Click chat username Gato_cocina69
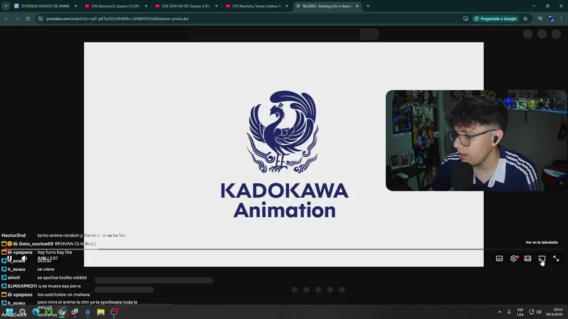Image resolution: width=568 pixels, height=319 pixels. (x=36, y=244)
